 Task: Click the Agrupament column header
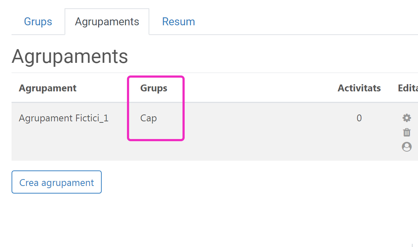point(48,88)
